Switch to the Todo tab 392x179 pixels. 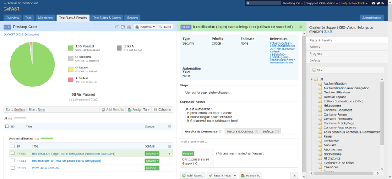tap(29, 18)
